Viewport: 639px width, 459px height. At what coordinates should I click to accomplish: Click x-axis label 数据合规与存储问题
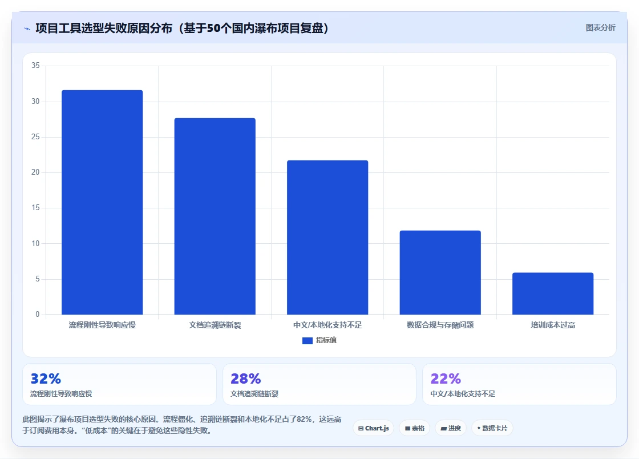coord(440,325)
